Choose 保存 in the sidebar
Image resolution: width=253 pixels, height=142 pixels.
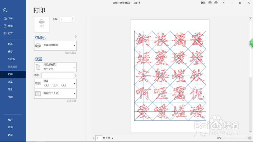click(x=10, y=51)
